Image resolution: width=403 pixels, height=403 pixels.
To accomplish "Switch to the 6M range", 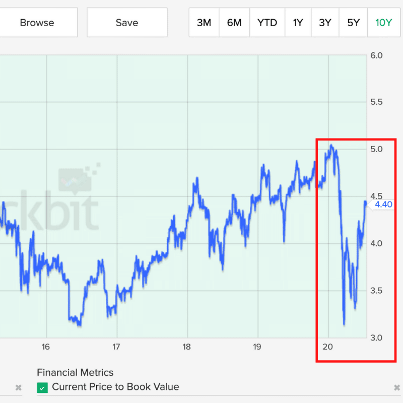I will [234, 23].
